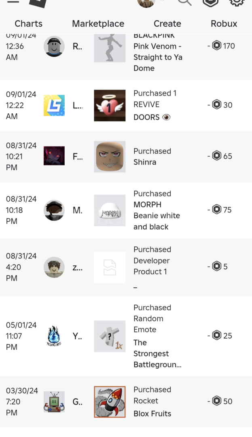Image resolution: width=252 pixels, height=437 pixels.
Task: Open the Robux hexagon icon in header
Action: [x=210, y=2]
